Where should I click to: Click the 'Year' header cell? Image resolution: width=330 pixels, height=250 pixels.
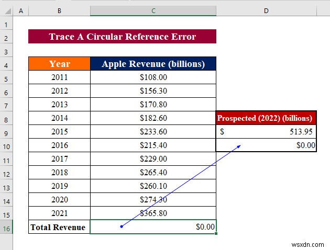[x=59, y=64]
